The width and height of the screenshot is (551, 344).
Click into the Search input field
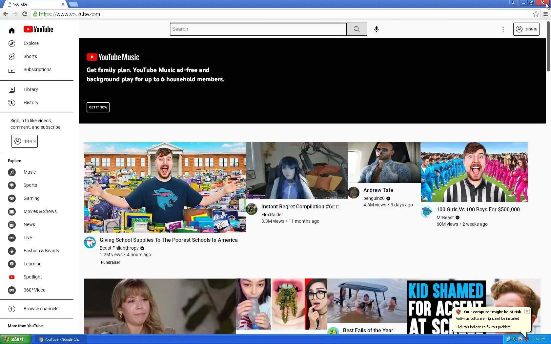258,29
